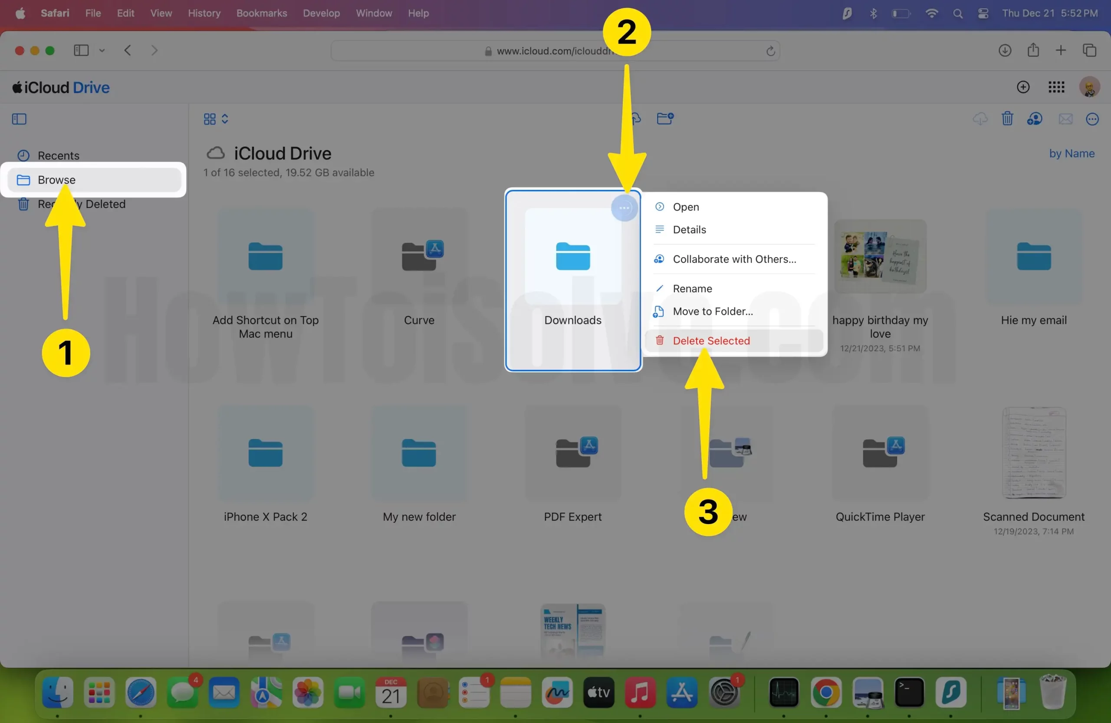The image size is (1111, 723).
Task: Open Messages from the Dock
Action: click(182, 692)
